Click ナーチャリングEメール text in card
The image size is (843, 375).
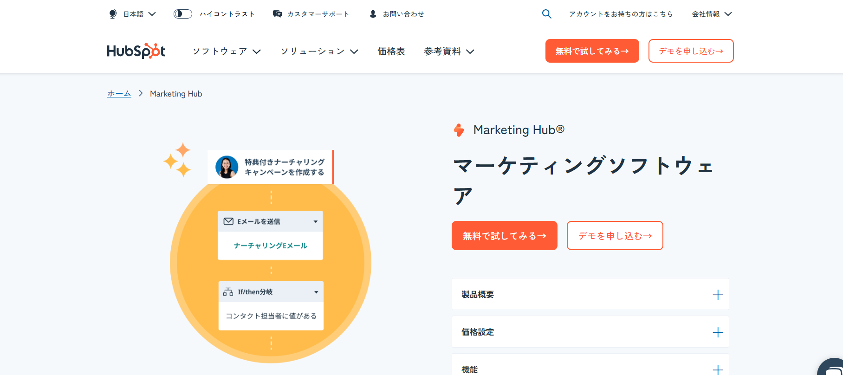(271, 246)
